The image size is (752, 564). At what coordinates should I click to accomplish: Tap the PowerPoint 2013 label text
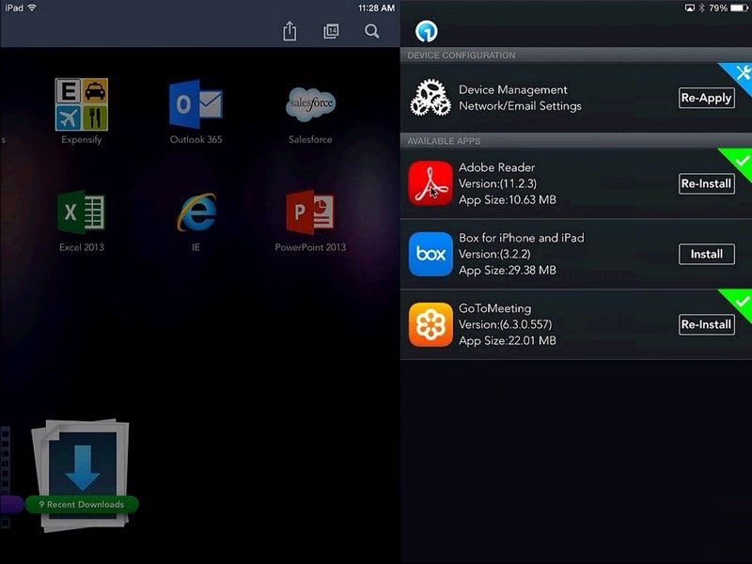310,247
